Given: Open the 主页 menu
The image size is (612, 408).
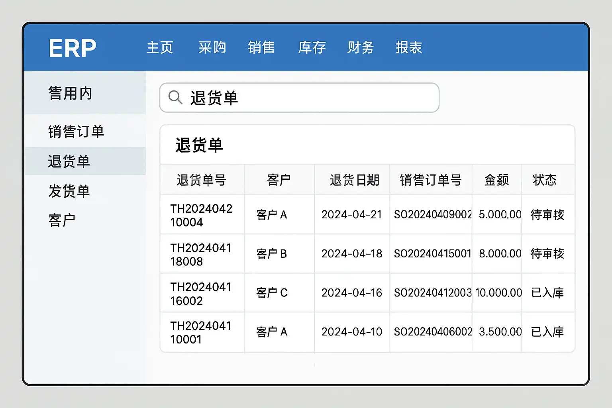Looking at the screenshot, I should tap(160, 47).
